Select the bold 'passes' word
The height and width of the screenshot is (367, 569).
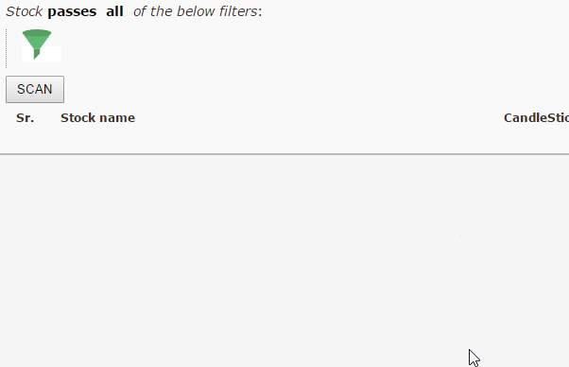point(72,11)
